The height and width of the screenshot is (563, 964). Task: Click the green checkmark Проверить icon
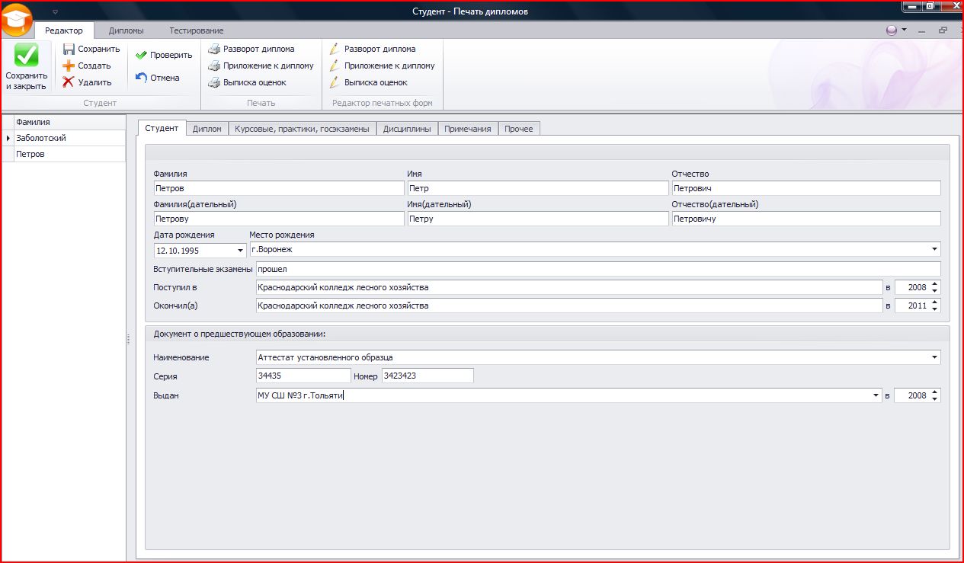pos(141,55)
